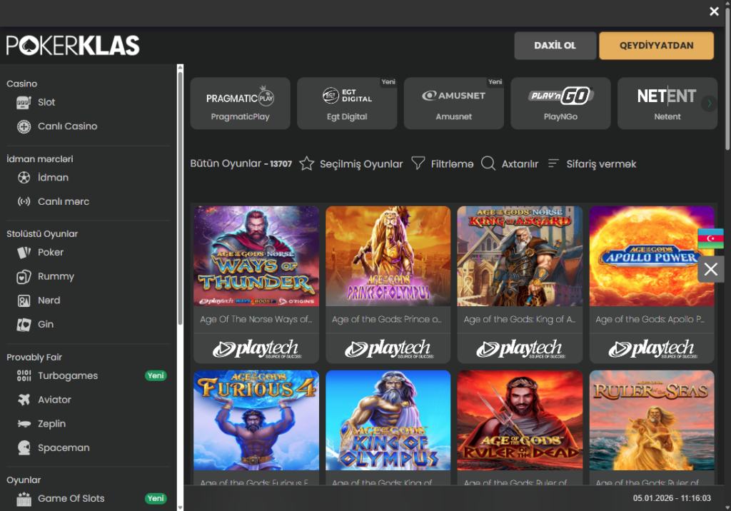Image resolution: width=731 pixels, height=511 pixels.
Task: Click the star icon for Seçilmiş Oyunlar
Action: (x=307, y=164)
